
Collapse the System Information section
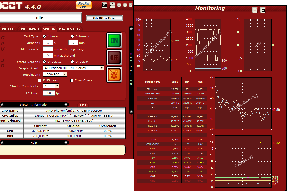tap(66, 104)
